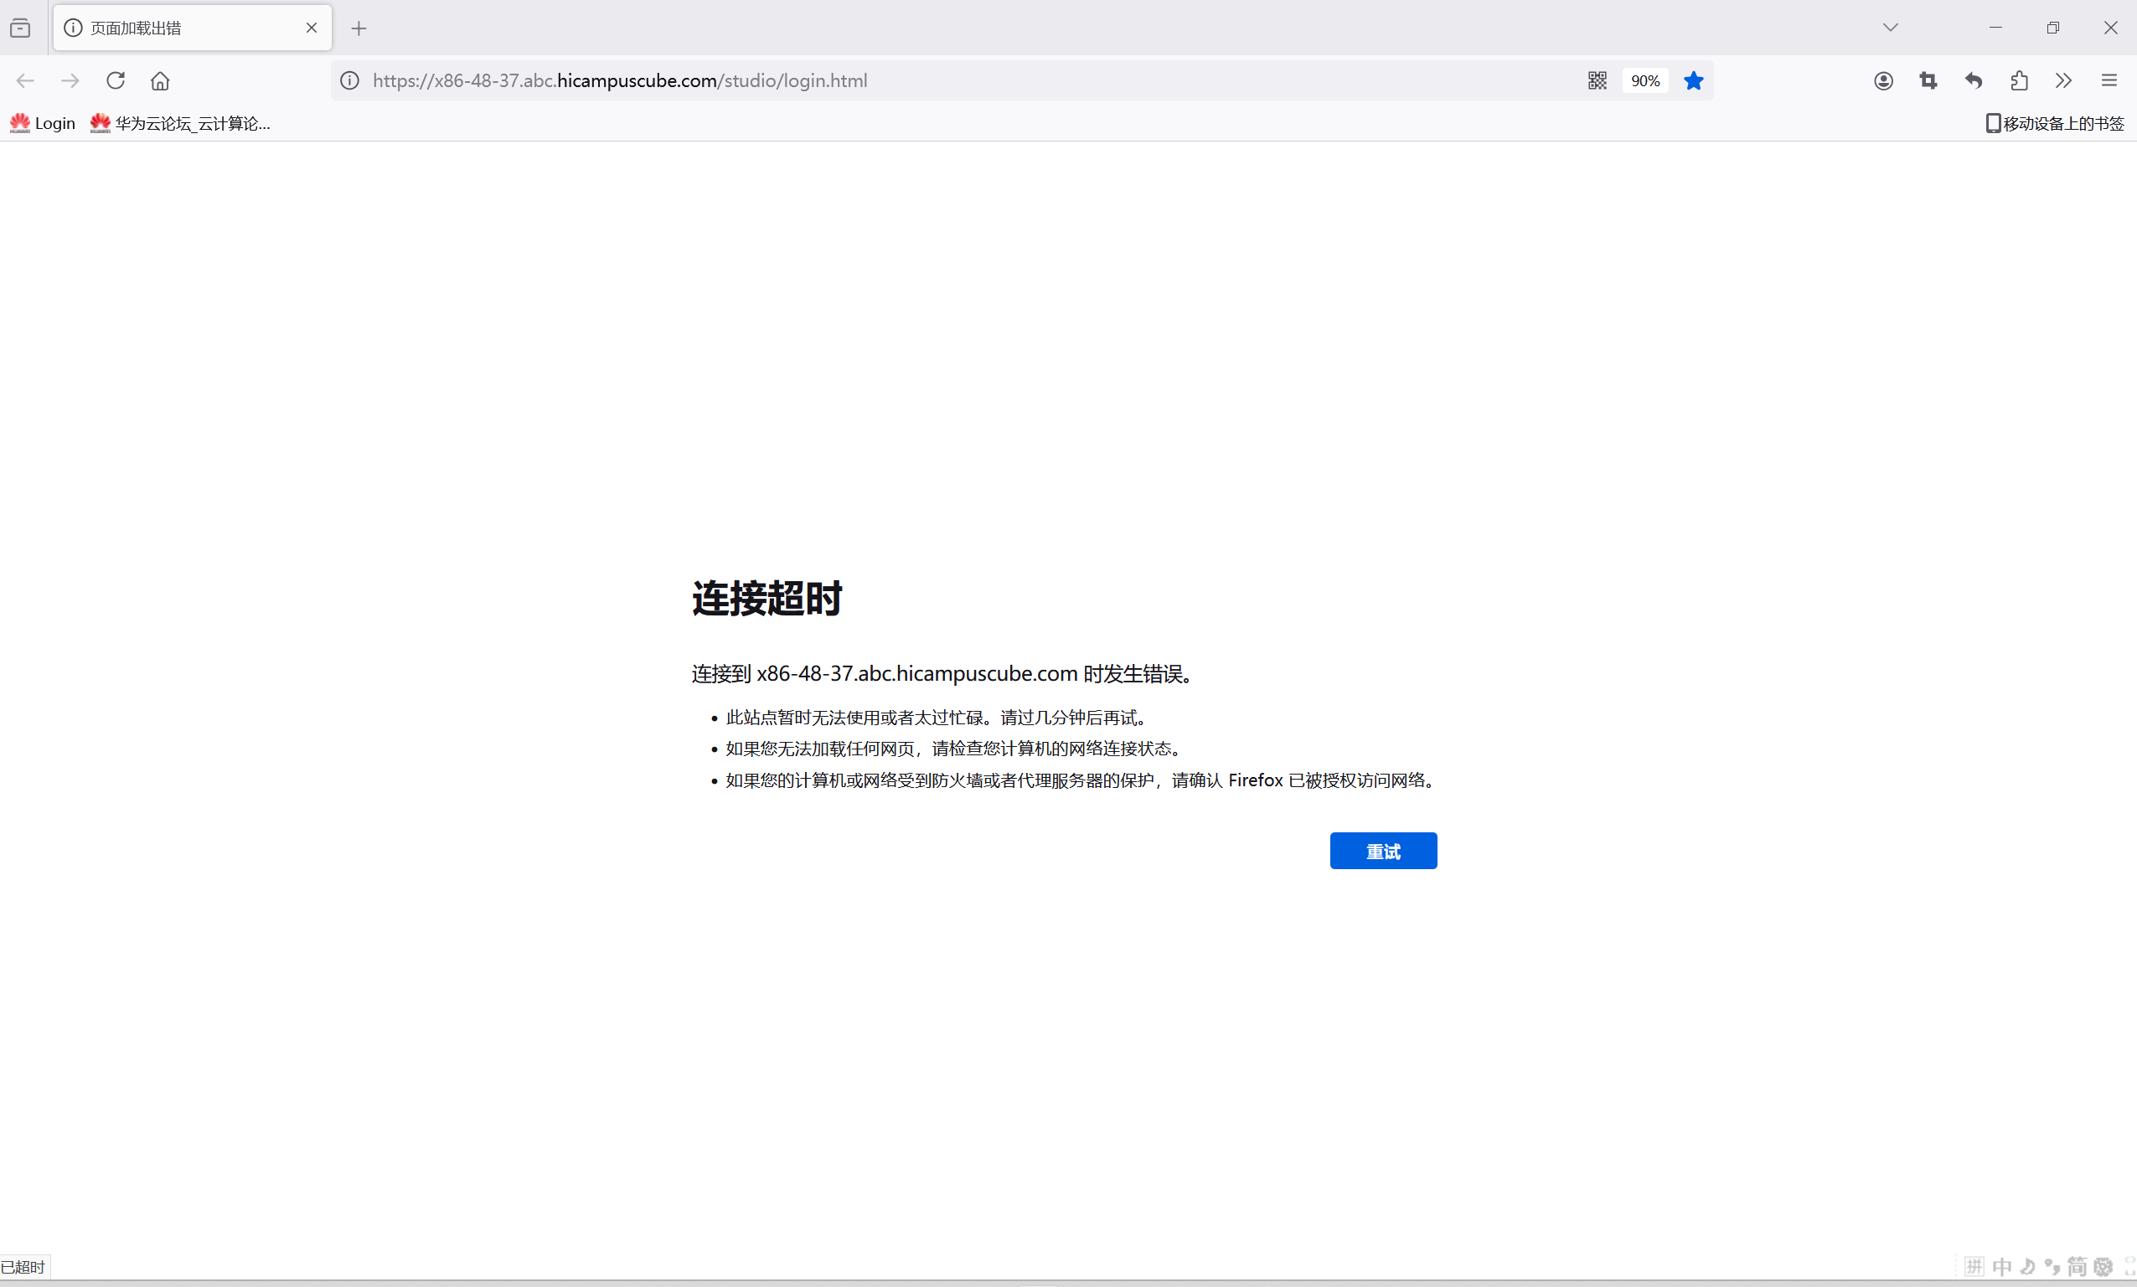Close the 页面加载出错 tab
The image size is (2137, 1287).
coord(312,28)
